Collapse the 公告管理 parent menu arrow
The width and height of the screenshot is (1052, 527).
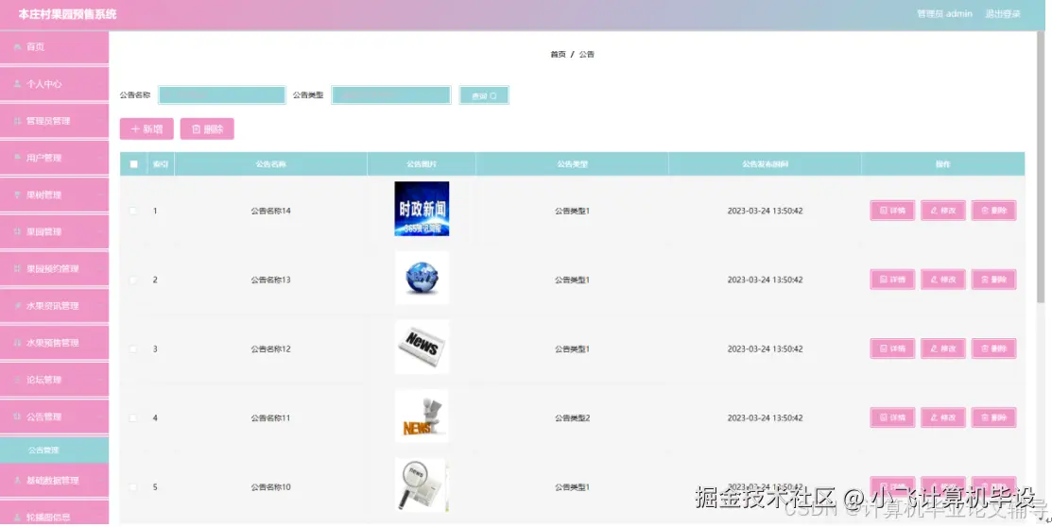[x=100, y=416]
